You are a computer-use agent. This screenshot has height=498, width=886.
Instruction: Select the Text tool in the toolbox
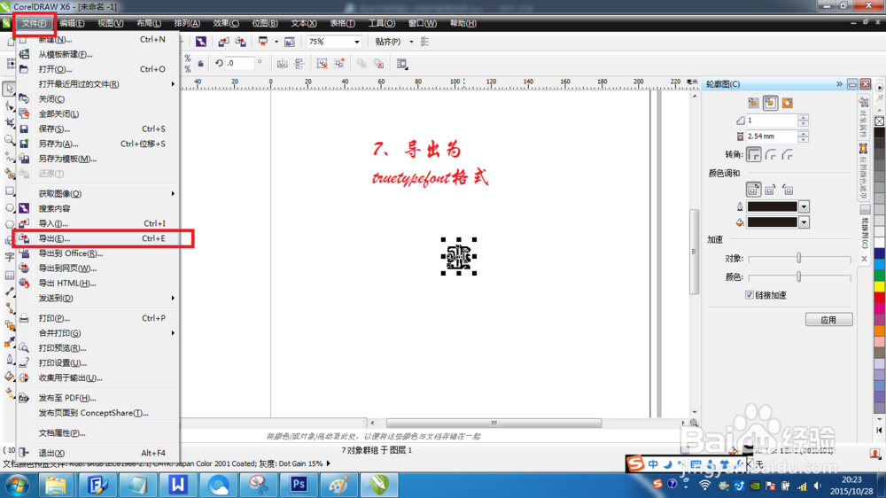tap(9, 257)
